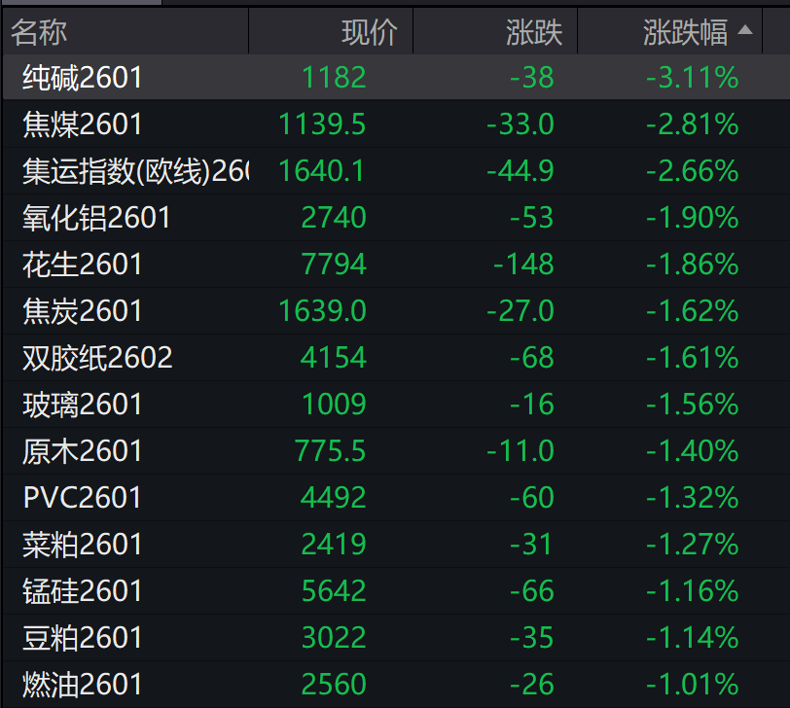The height and width of the screenshot is (708, 790).
Task: Click the 花生2601 latest price 7794
Action: click(334, 264)
